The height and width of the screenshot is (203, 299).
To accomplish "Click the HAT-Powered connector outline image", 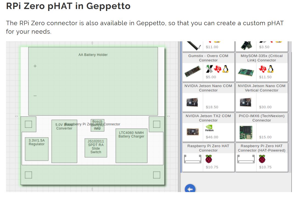I will click(246, 159).
